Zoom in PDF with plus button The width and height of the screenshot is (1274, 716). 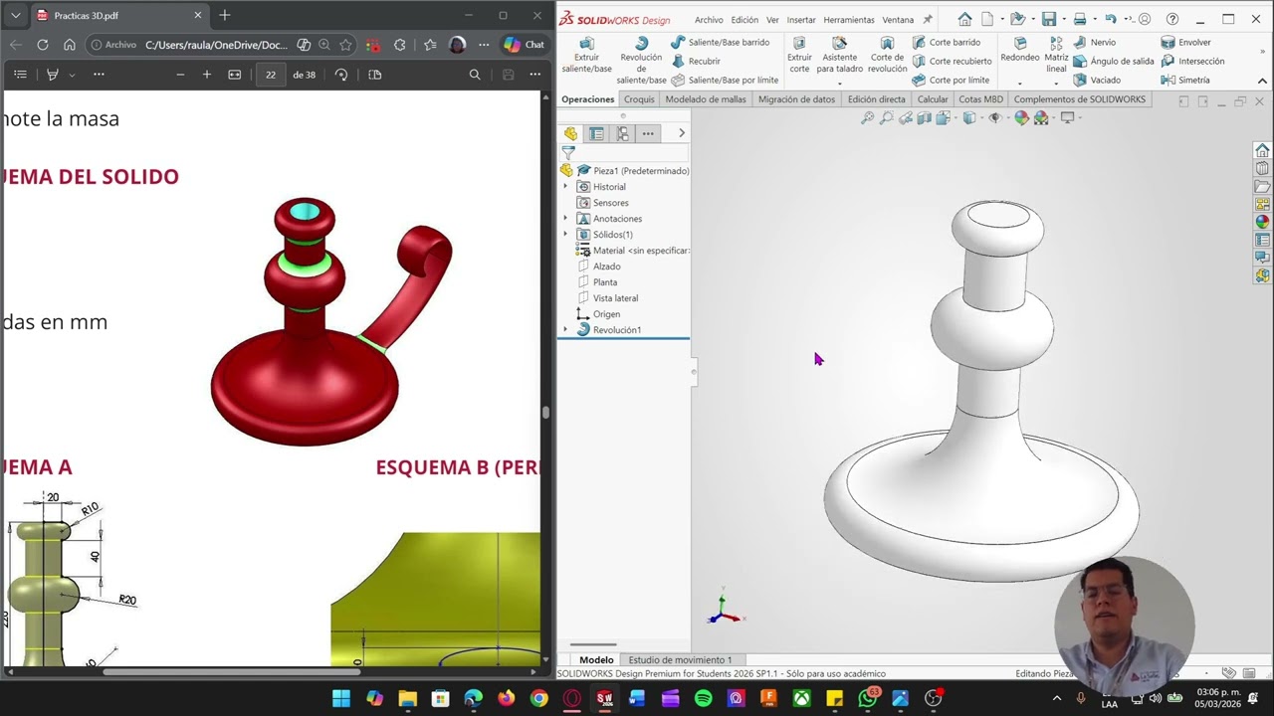(x=206, y=75)
